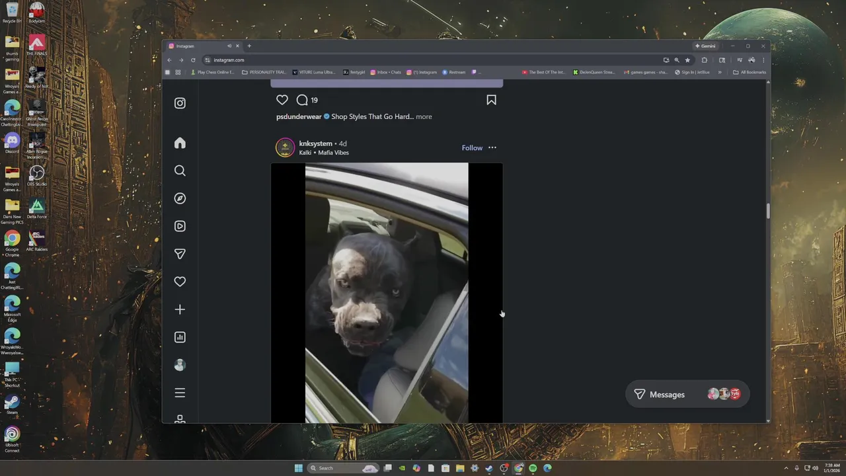
Task: Open Reels from the sidebar
Action: (180, 226)
